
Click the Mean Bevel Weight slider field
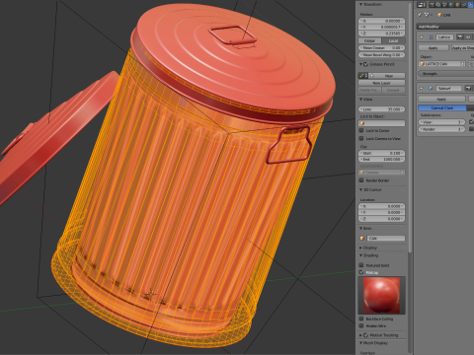[382, 55]
